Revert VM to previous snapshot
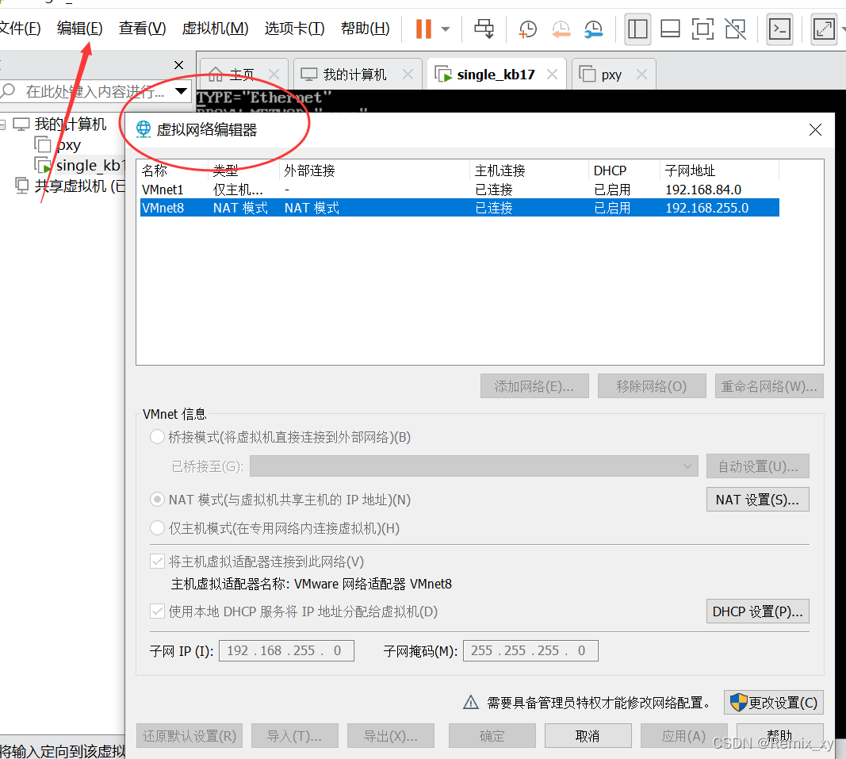This screenshot has width=846, height=759. [x=561, y=29]
